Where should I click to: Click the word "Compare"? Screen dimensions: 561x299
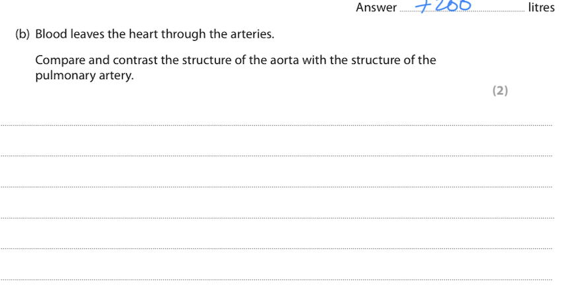[x=59, y=61]
